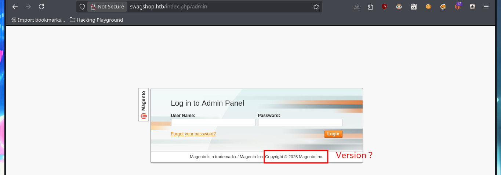Click Import bookmarks in the bookmarks bar
This screenshot has height=175, width=501.
click(38, 20)
